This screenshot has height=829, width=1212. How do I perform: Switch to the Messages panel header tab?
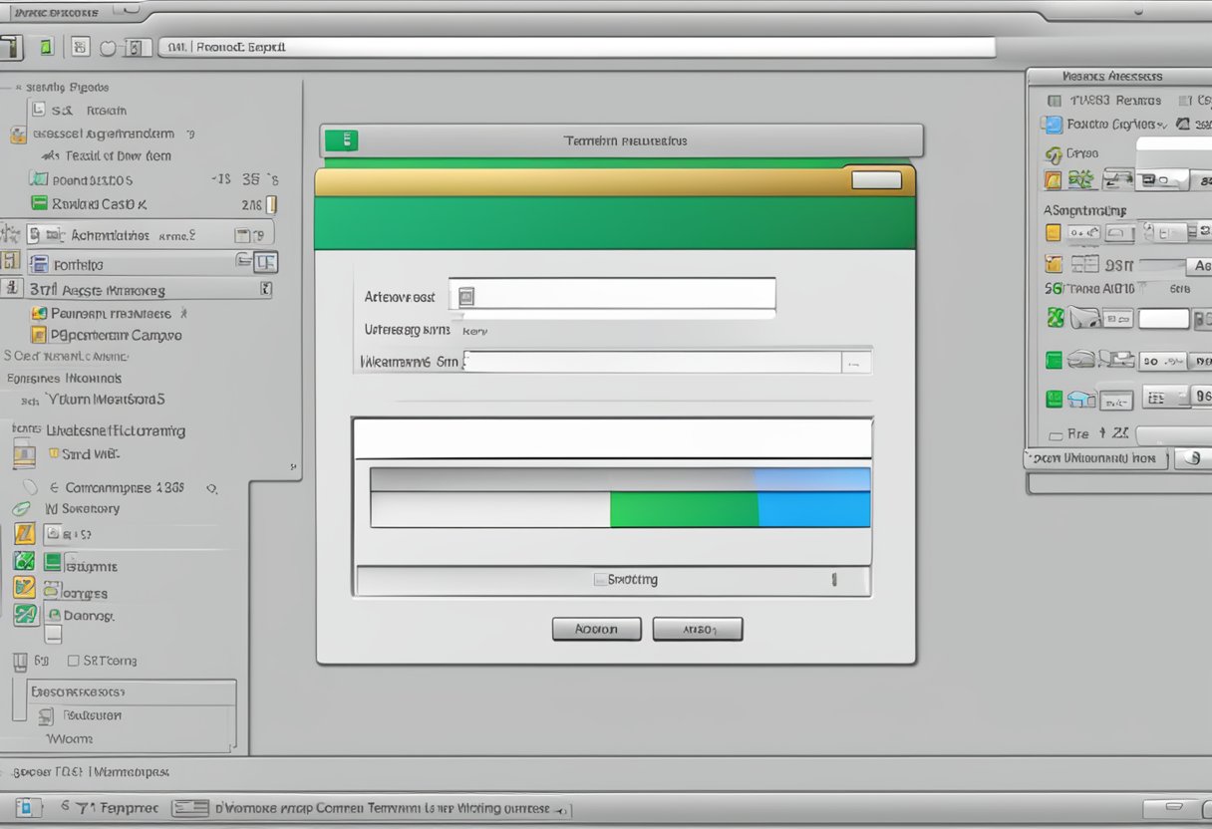pyautogui.click(x=1112, y=76)
